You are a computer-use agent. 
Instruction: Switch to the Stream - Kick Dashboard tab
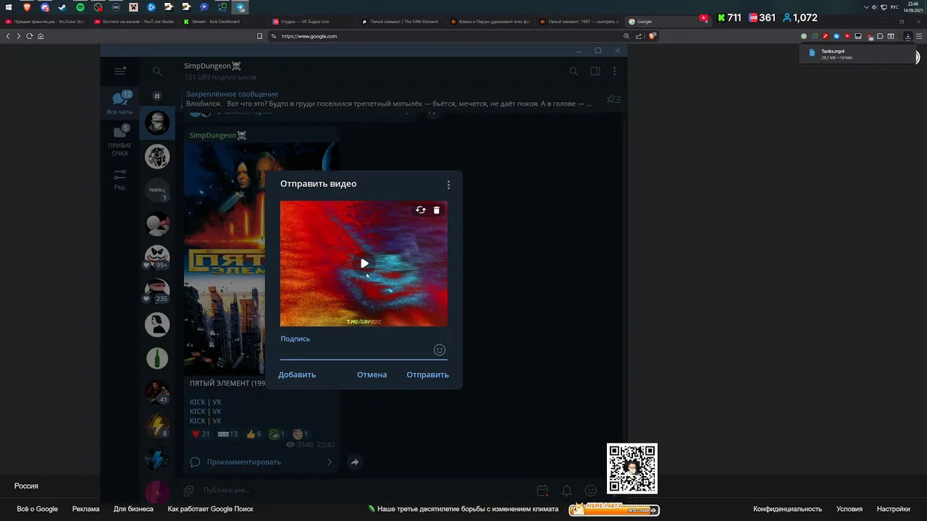coord(222,22)
